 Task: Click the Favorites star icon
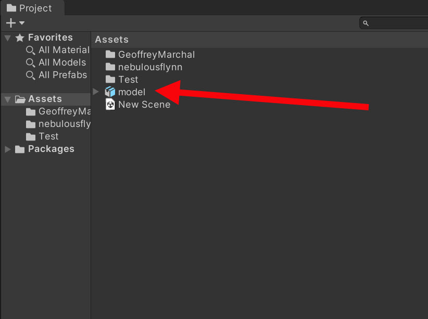coord(20,37)
